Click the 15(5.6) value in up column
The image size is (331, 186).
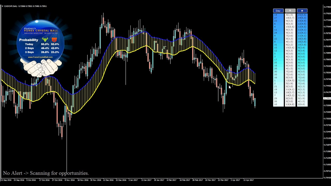pyautogui.click(x=302, y=15)
